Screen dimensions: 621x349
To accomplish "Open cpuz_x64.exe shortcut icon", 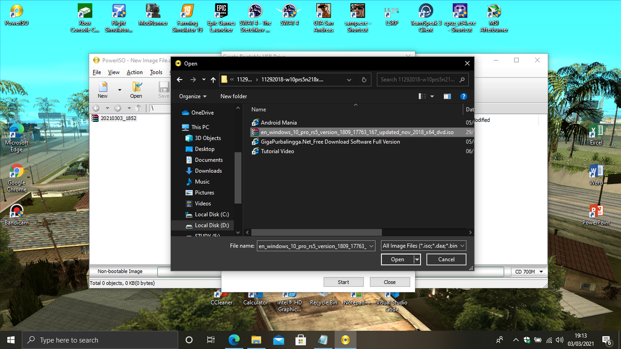I will tap(460, 18).
